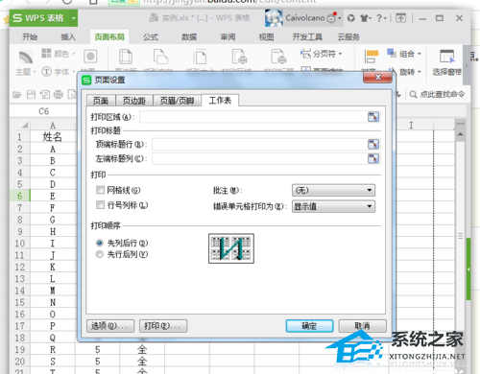Expand the WPS 表格 application menu arrow
The image size is (480, 374).
coord(74,18)
